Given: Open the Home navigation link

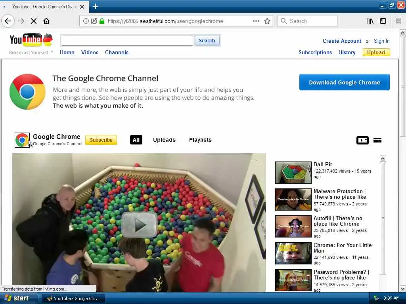Looking at the screenshot, I should (67, 52).
